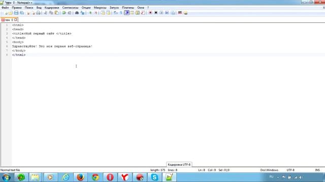Image resolution: width=325 pixels, height=182 pixels.
Task: Click the Copy toolbar icon
Action: point(51,13)
